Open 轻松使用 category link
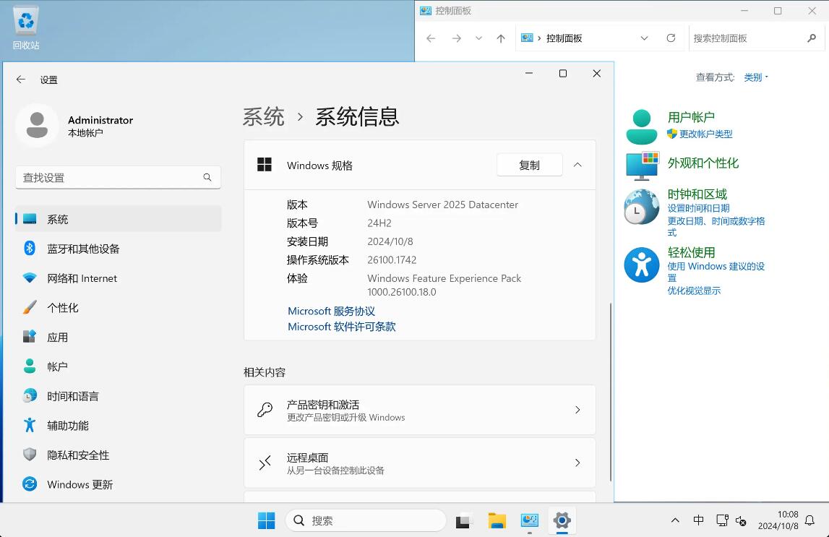 [691, 253]
